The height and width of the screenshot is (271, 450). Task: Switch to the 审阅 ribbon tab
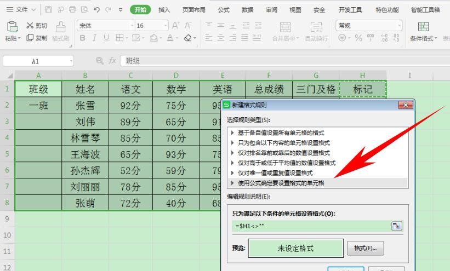coord(271,10)
